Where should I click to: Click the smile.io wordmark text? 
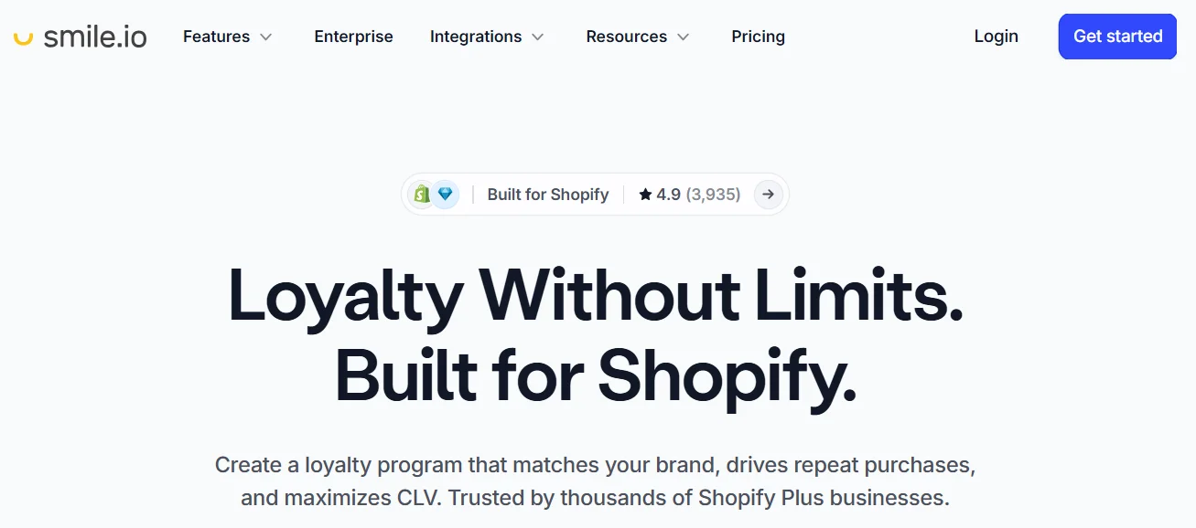[x=95, y=37]
